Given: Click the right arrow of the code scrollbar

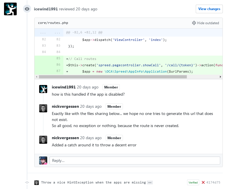Looking at the screenshot, I should pyautogui.click(x=220, y=77).
